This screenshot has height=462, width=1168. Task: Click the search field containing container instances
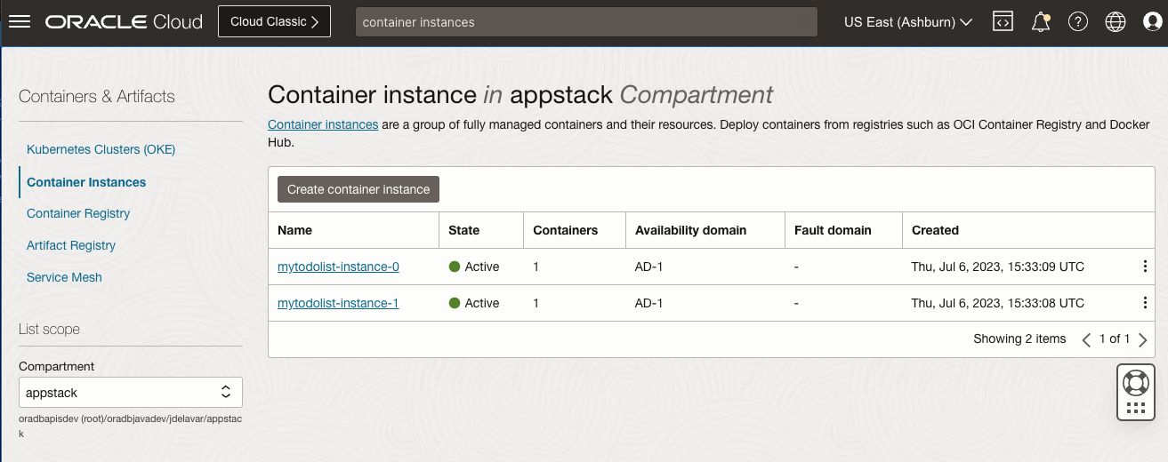586,22
